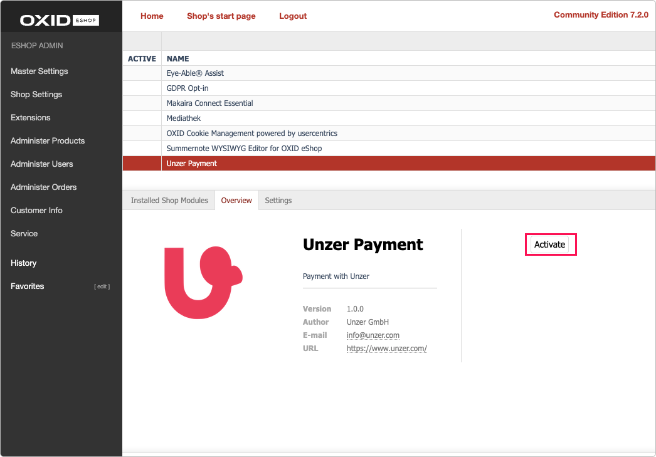656x457 pixels.
Task: Select the Mediathek module in list
Action: [x=184, y=118]
